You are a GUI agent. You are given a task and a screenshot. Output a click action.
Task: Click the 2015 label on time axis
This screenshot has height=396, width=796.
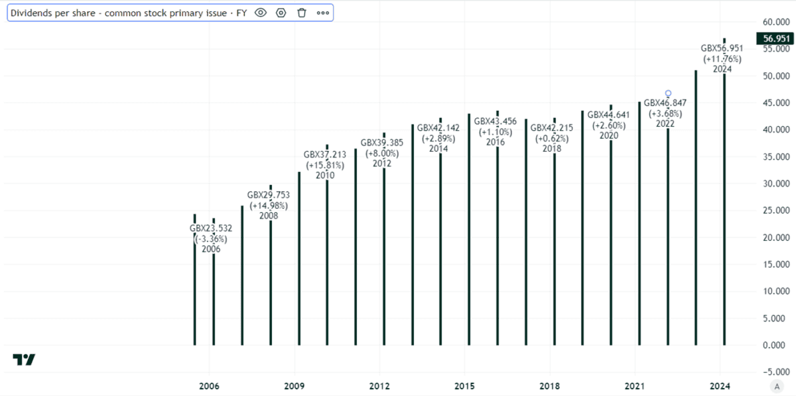[464, 386]
